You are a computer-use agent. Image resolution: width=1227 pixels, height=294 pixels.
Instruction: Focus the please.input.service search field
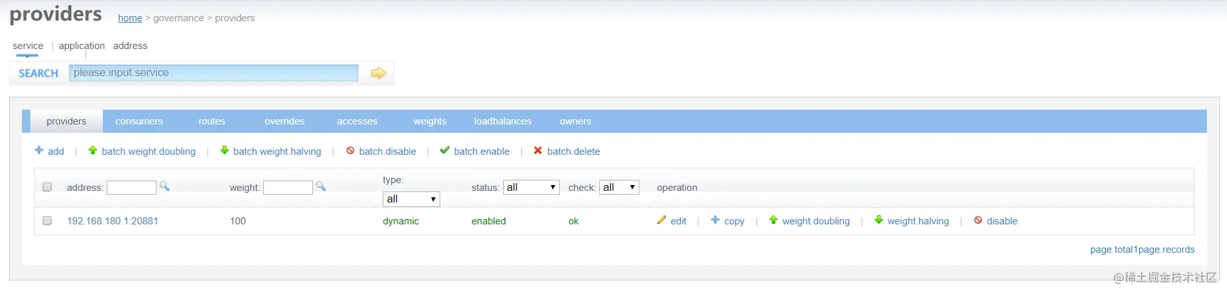[x=213, y=73]
